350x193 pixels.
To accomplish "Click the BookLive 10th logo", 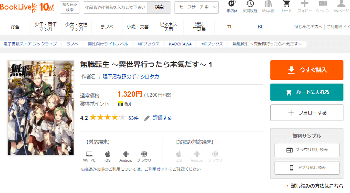I will point(27,7).
